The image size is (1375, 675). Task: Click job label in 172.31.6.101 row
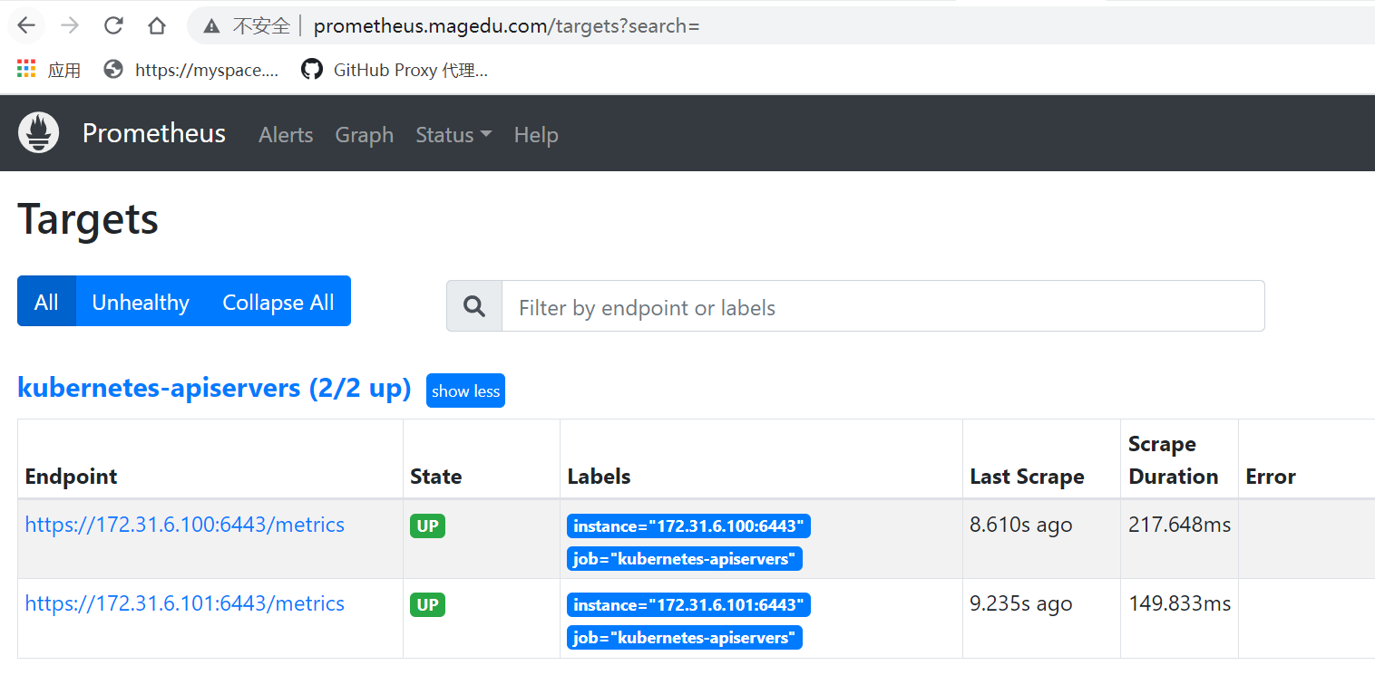pos(685,638)
